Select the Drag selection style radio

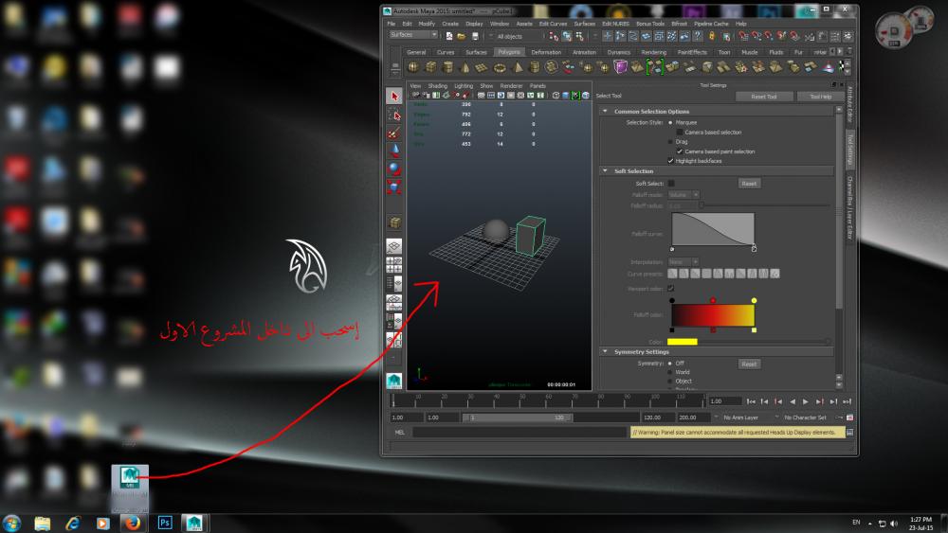point(670,142)
